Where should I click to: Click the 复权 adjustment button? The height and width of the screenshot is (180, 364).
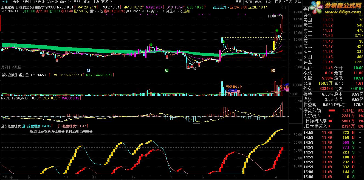(238, 2)
